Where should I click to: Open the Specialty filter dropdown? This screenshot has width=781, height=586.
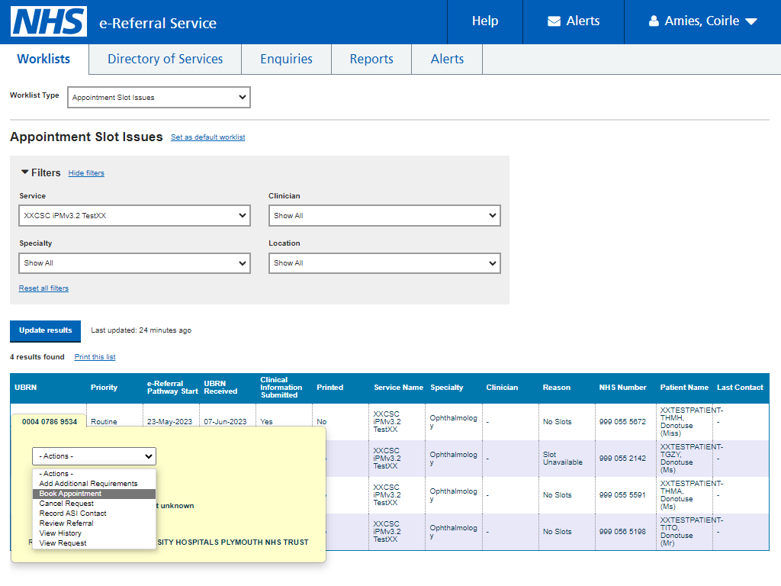[134, 263]
